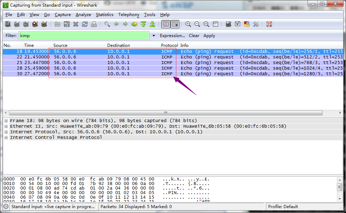Open the File menu

(9, 15)
